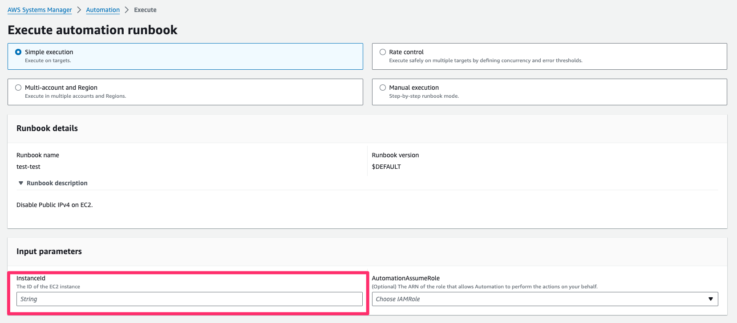Select the Simple execution radio button

18,52
